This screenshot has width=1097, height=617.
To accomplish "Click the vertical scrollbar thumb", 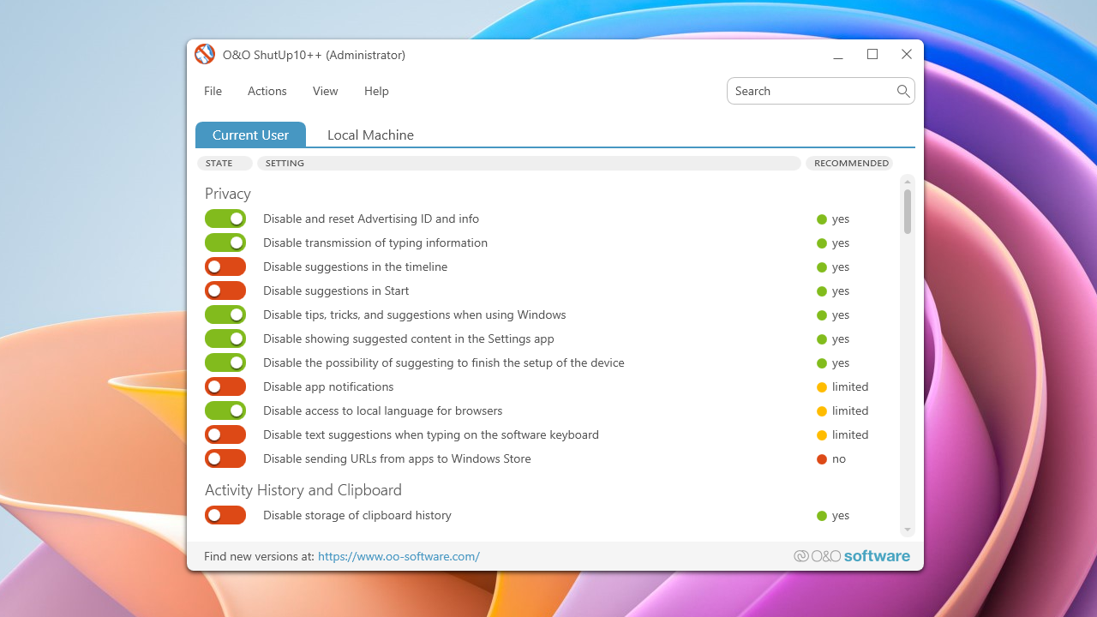I will pyautogui.click(x=907, y=211).
